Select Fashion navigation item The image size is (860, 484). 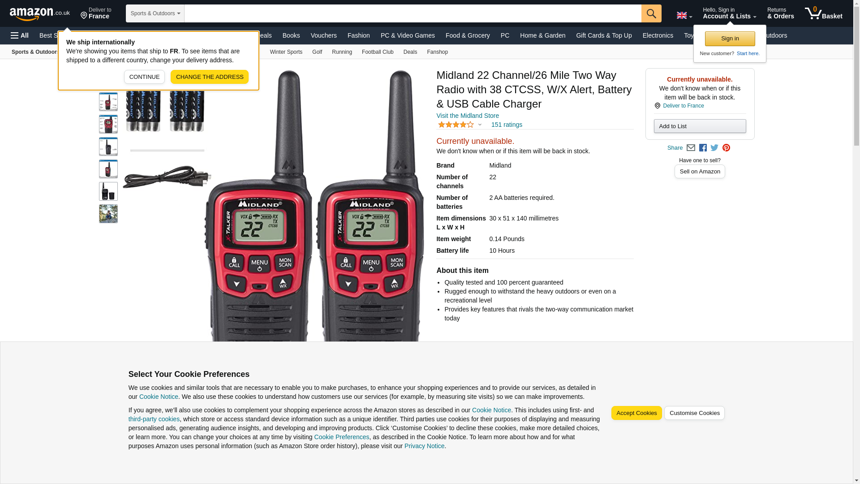359,35
